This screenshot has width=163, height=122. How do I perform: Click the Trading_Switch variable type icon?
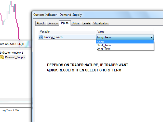[x=41, y=37]
